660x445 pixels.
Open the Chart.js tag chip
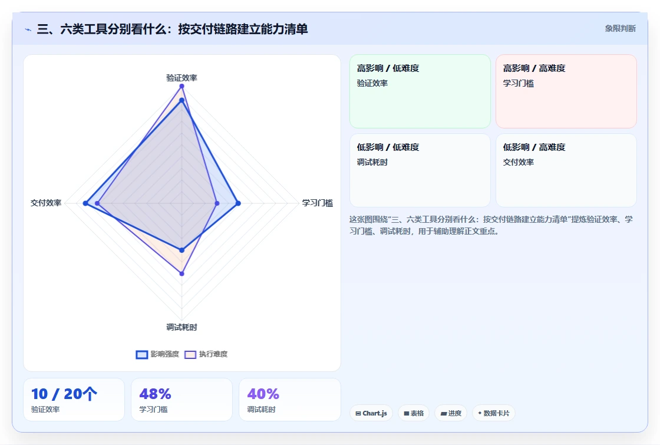[371, 413]
